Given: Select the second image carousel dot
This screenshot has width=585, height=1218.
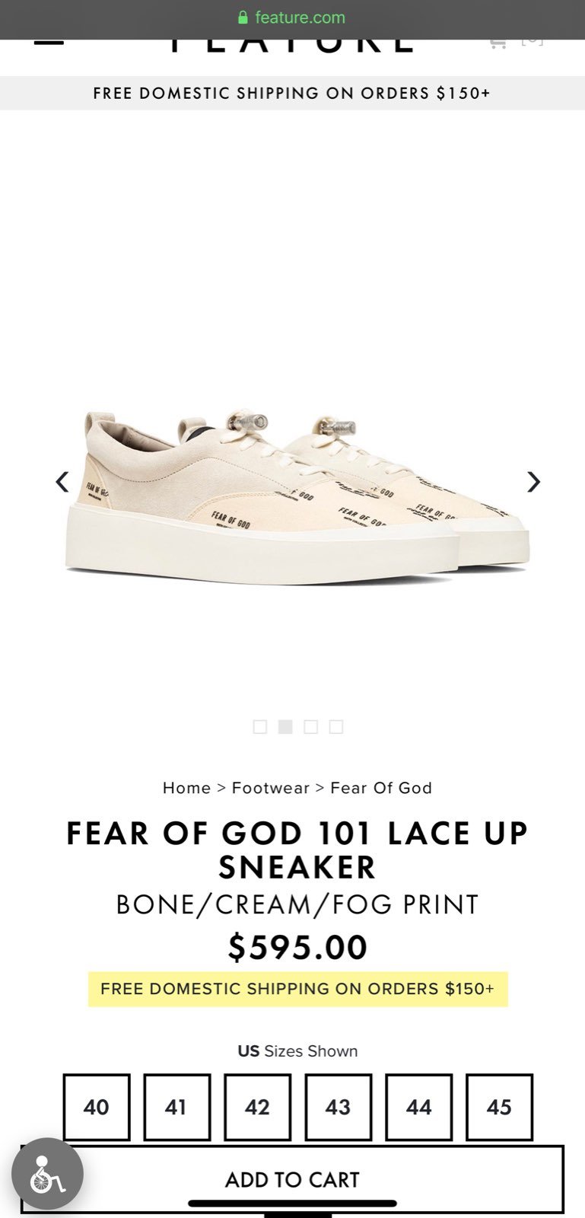Looking at the screenshot, I should coord(285,727).
